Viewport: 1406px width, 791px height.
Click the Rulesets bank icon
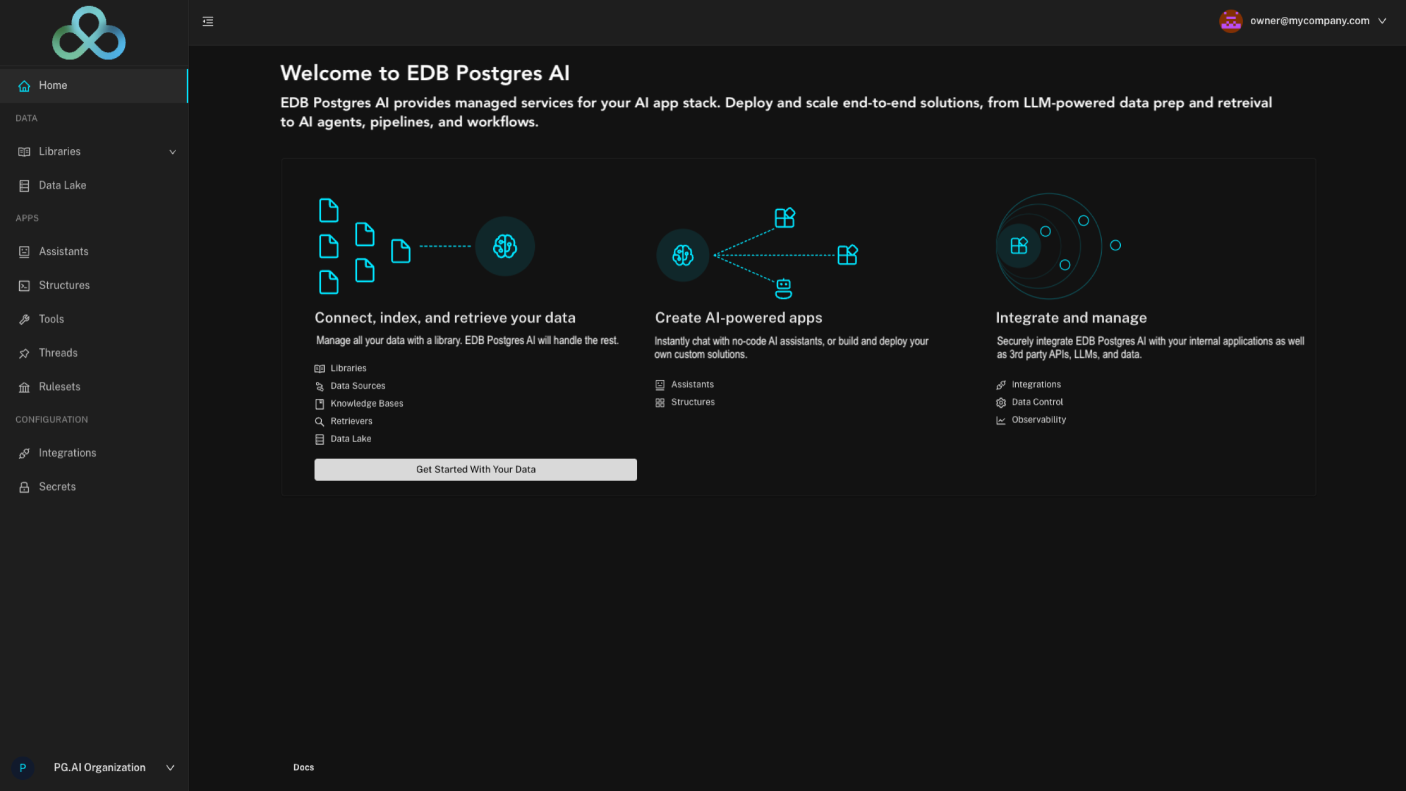click(x=24, y=387)
